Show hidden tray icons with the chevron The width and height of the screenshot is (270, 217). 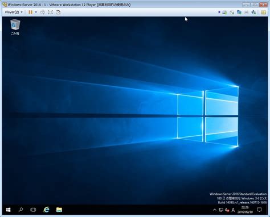pos(215,210)
